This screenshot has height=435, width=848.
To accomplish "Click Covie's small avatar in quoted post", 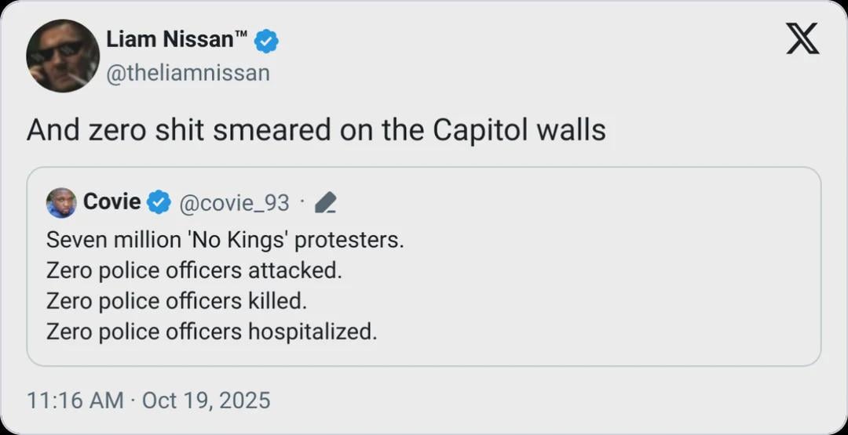I will (x=61, y=203).
